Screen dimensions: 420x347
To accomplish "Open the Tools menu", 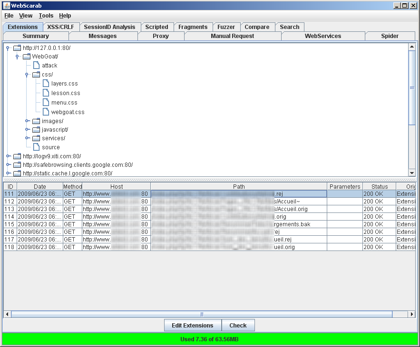I will pyautogui.click(x=46, y=16).
